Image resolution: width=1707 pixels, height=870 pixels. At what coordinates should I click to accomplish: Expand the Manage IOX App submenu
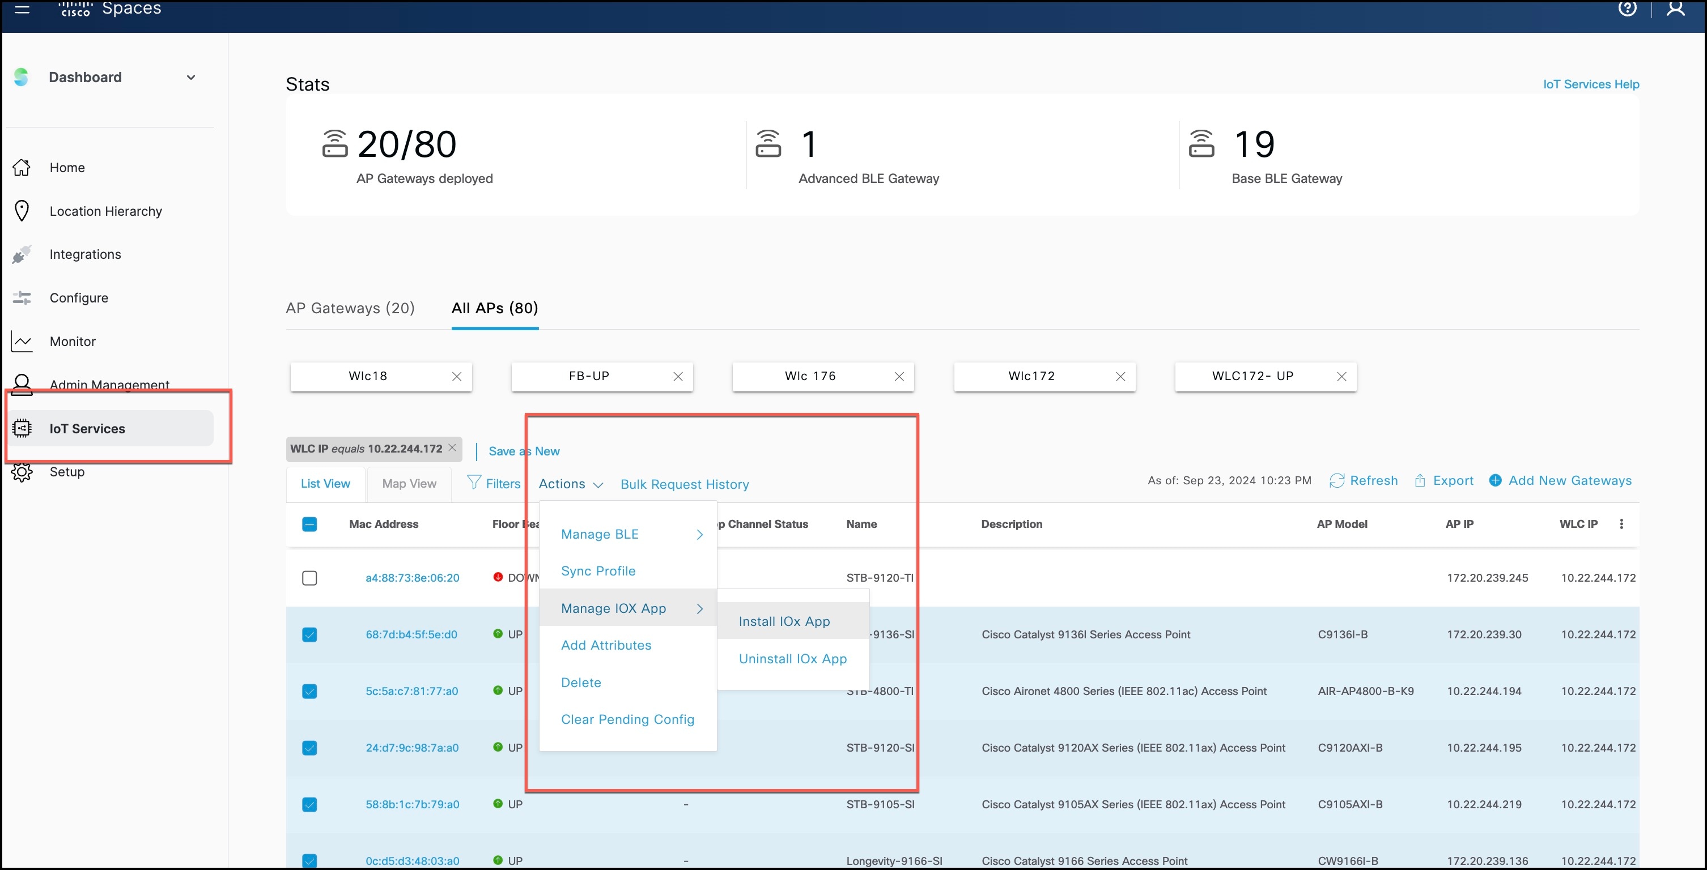(628, 608)
